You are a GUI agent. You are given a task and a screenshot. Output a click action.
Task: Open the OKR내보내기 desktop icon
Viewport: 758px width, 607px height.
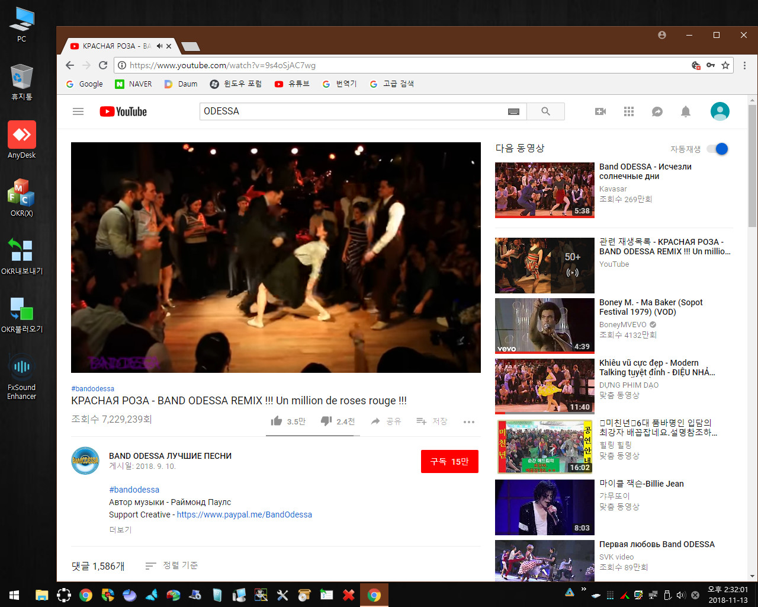tap(22, 256)
